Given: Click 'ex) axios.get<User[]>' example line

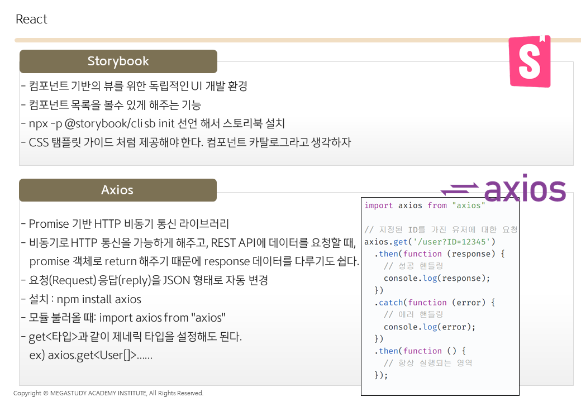Looking at the screenshot, I should [91, 355].
